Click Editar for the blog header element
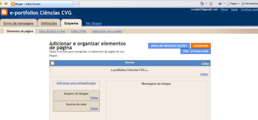258x120 pixels. 204,74
